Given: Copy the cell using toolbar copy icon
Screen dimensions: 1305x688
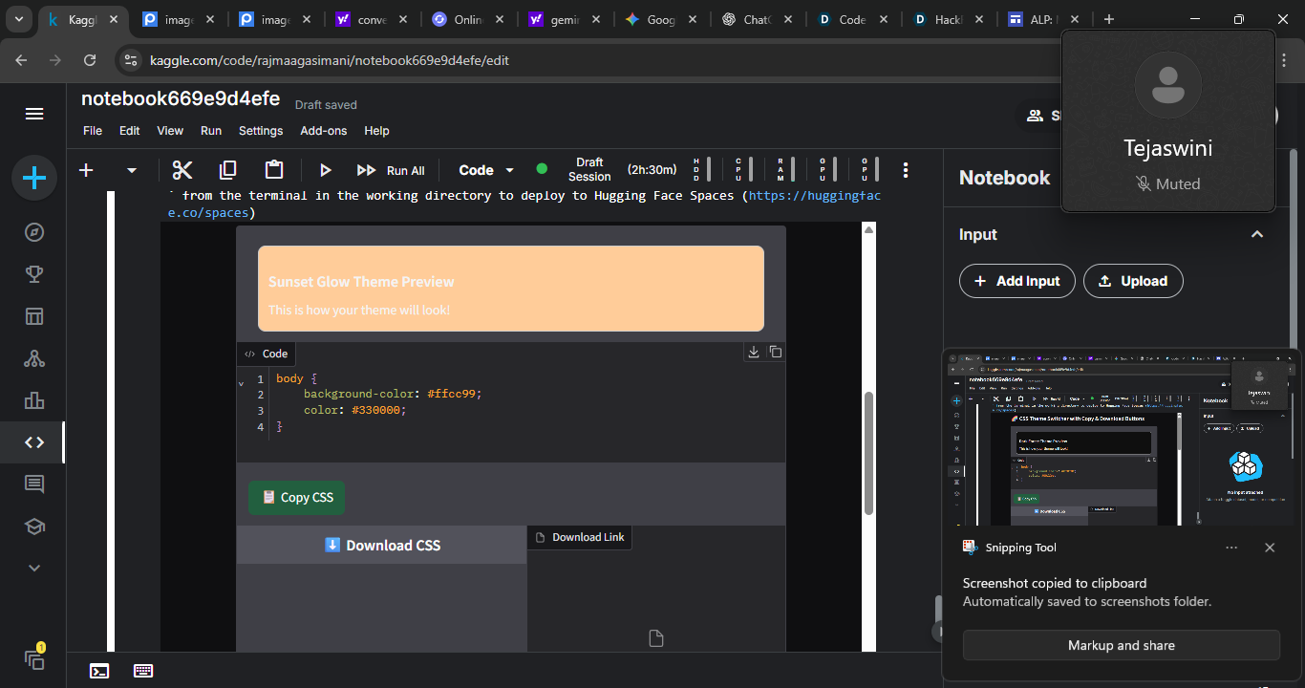Looking at the screenshot, I should point(227,170).
